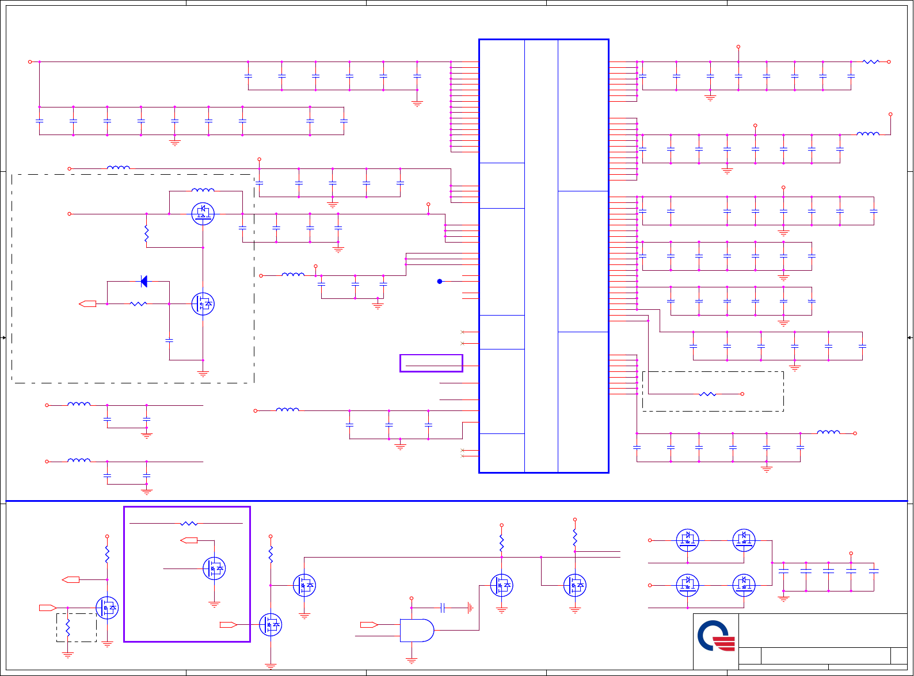914x676 pixels.
Task: Select the inductor at the bottom-right power rail
Action: (x=828, y=432)
